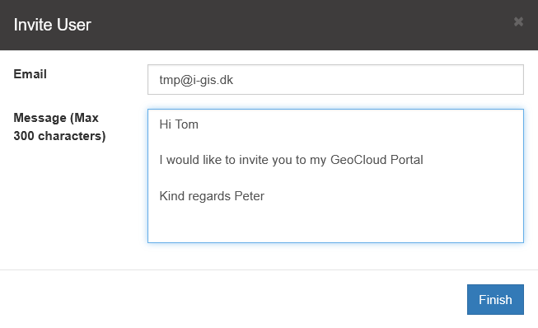Click empty space below 'Kind regards Peter'
The height and width of the screenshot is (328, 538).
pyautogui.click(x=335, y=223)
